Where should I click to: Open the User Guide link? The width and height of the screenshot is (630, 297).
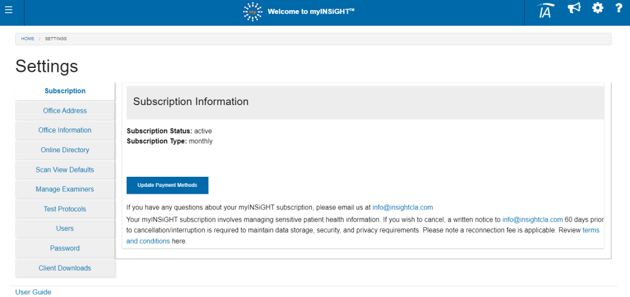pos(33,292)
